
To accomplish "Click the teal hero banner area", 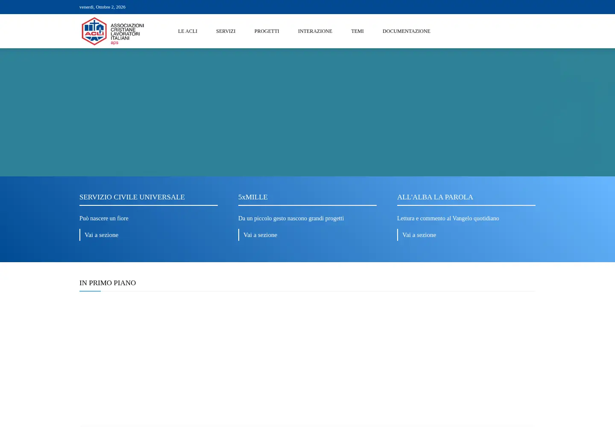I will pyautogui.click(x=307, y=112).
